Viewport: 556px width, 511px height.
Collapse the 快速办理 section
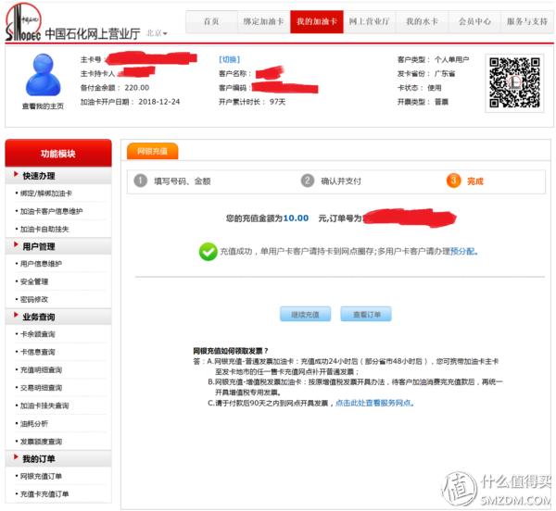point(58,176)
